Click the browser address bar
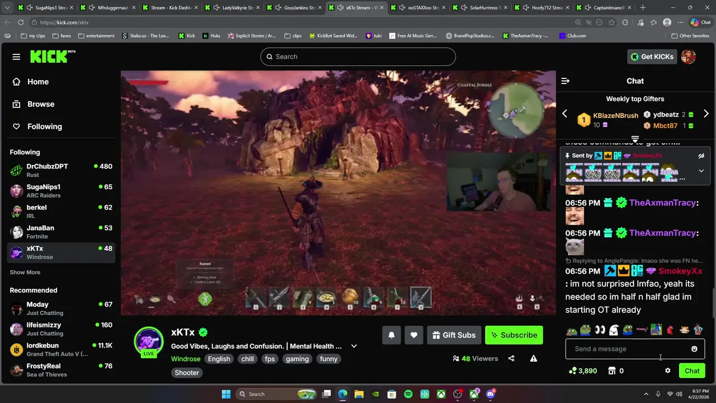This screenshot has width=716, height=403. click(302, 22)
